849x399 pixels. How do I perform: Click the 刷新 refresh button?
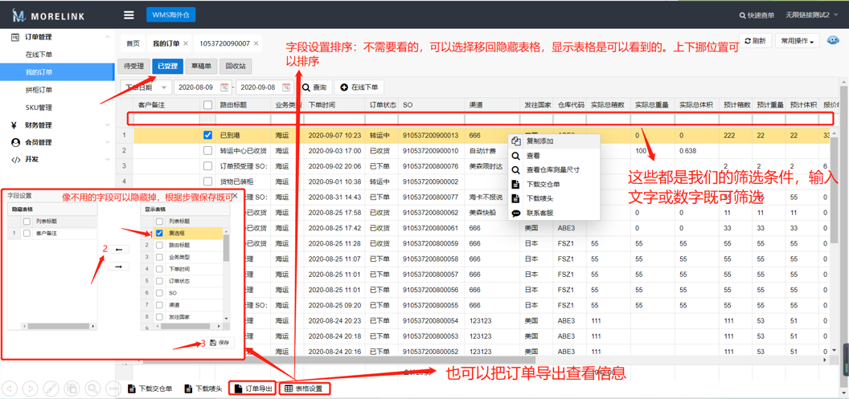click(x=755, y=41)
